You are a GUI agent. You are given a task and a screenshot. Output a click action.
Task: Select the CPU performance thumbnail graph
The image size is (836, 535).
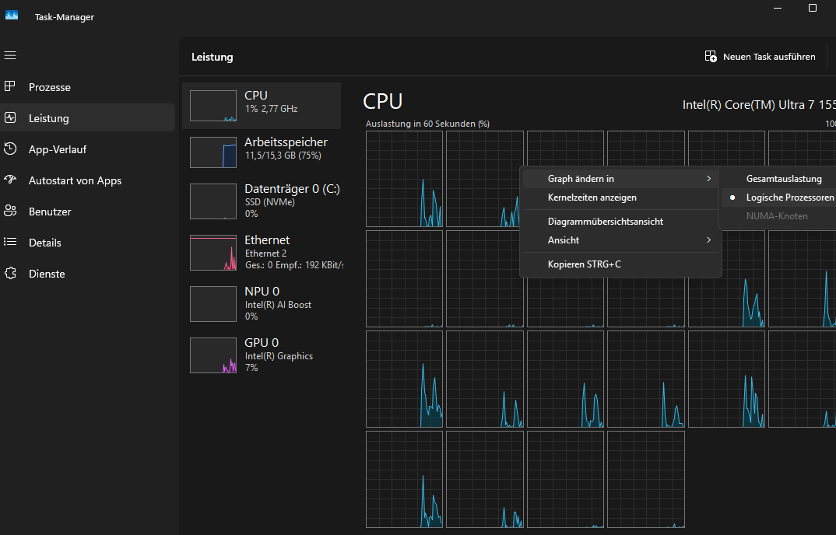(213, 106)
